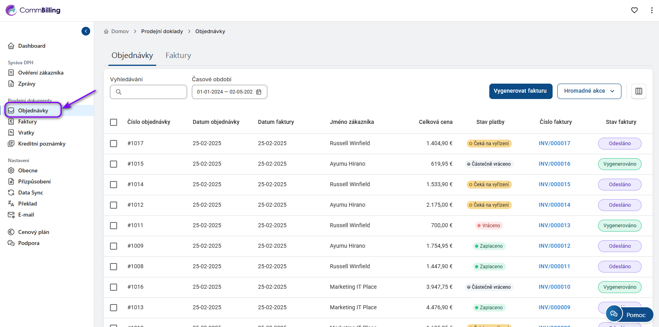Image resolution: width=659 pixels, height=327 pixels.
Task: Check the box for order #1017
Action: pyautogui.click(x=114, y=144)
